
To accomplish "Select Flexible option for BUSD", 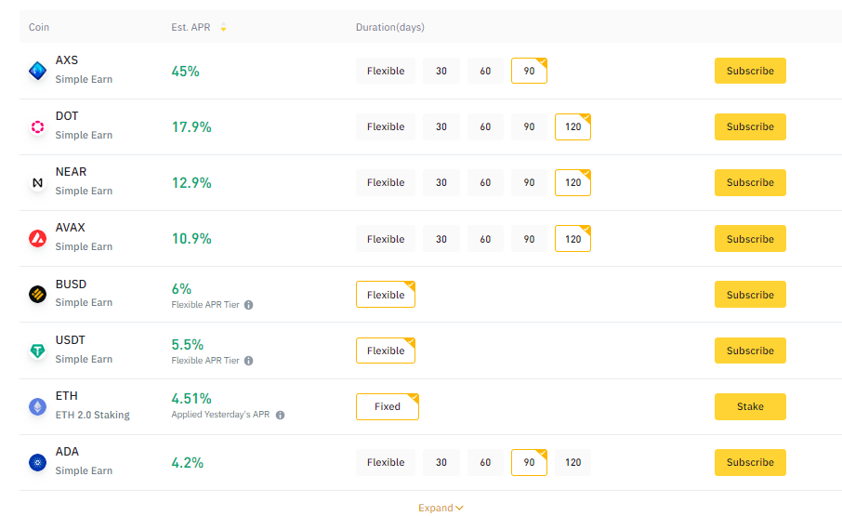I will click(x=386, y=295).
